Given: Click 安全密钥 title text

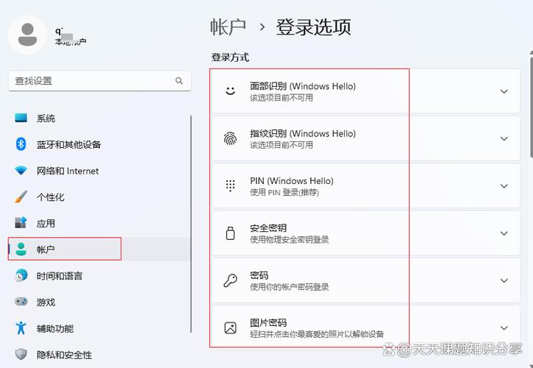Looking at the screenshot, I should (x=268, y=227).
